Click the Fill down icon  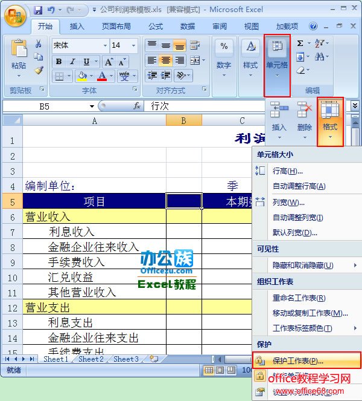[x=300, y=57]
